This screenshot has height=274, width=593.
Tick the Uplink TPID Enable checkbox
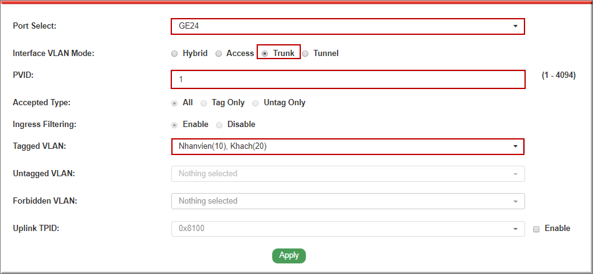(x=536, y=229)
